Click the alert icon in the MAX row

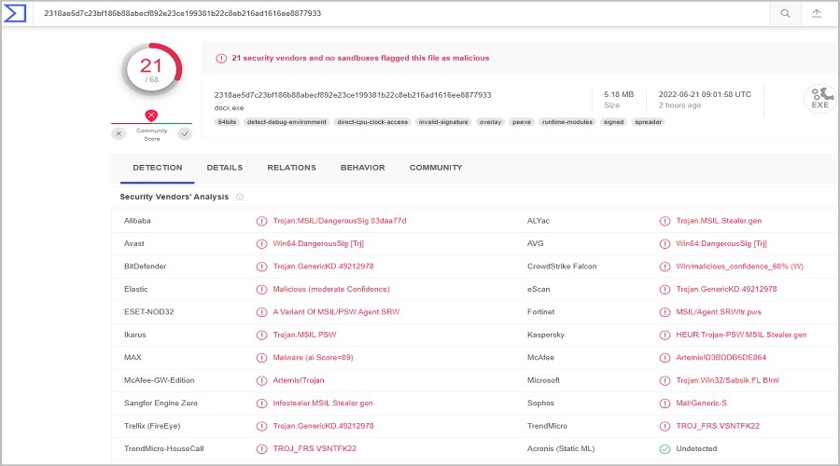click(x=261, y=358)
